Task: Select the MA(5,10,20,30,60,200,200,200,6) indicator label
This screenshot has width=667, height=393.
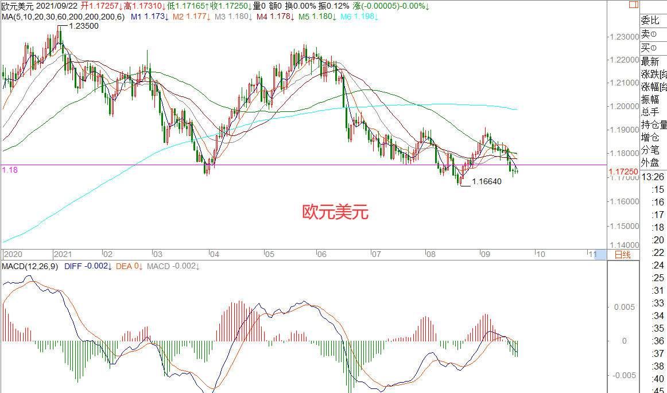Action: point(63,17)
